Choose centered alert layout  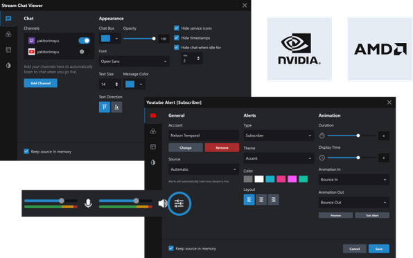point(261,200)
